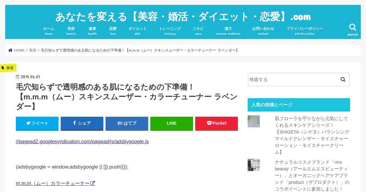Open ホーム menu item
The height and width of the screenshot is (192, 366).
point(48,31)
